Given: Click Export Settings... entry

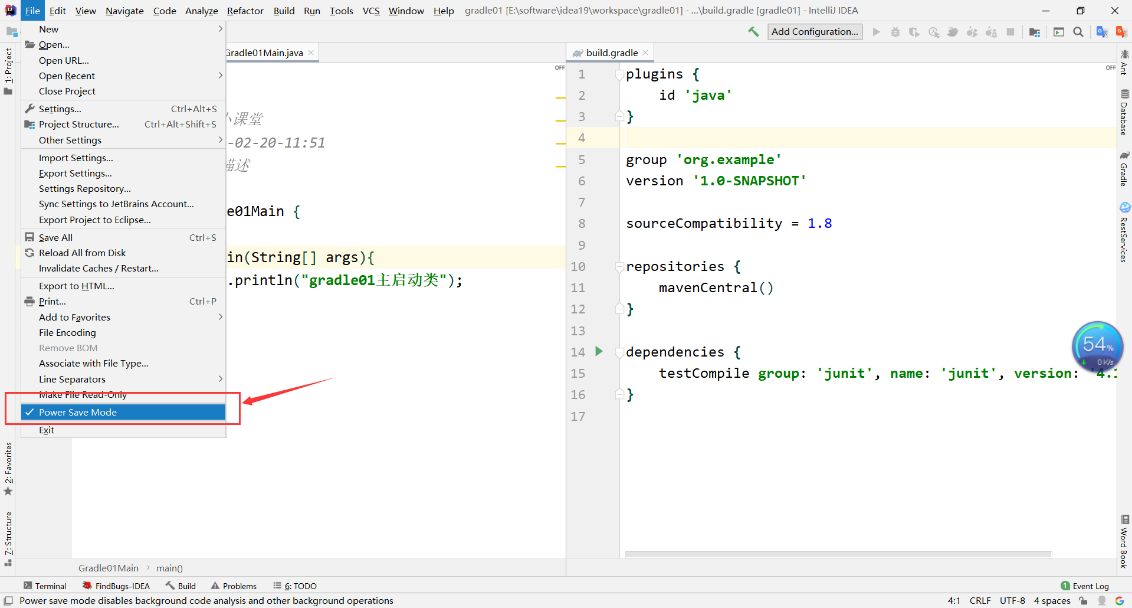Looking at the screenshot, I should (123, 173).
